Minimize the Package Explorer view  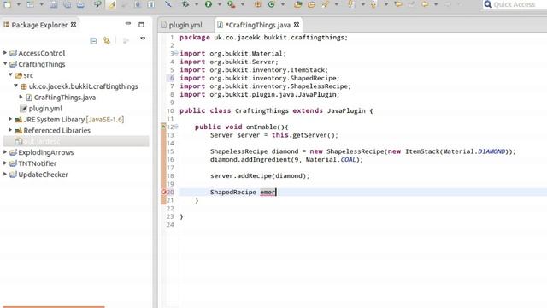point(128,24)
